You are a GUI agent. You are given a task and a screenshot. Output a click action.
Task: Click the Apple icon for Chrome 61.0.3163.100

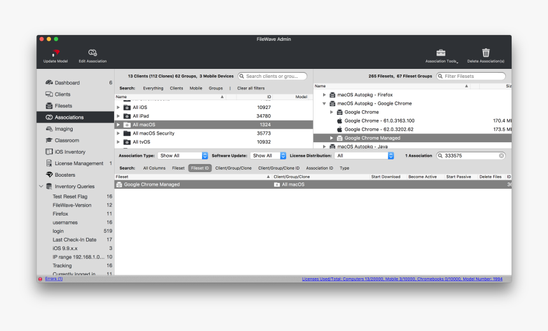[x=340, y=121]
